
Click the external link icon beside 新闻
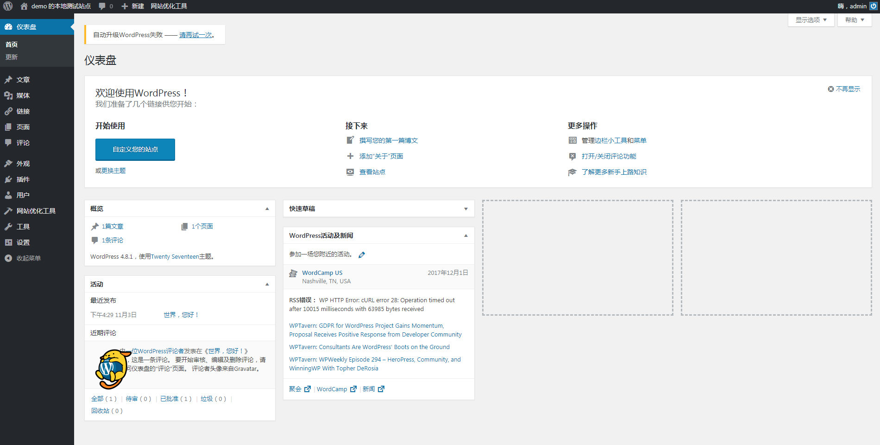pos(381,389)
